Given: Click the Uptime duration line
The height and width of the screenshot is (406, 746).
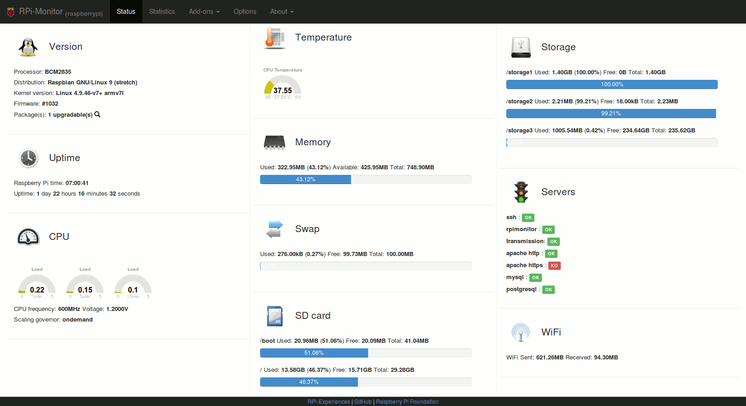Looking at the screenshot, I should [77, 194].
